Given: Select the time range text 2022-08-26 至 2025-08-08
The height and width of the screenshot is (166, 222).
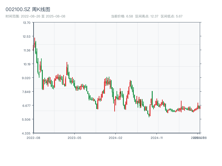Looking at the screenshot, I should pos(43,16).
